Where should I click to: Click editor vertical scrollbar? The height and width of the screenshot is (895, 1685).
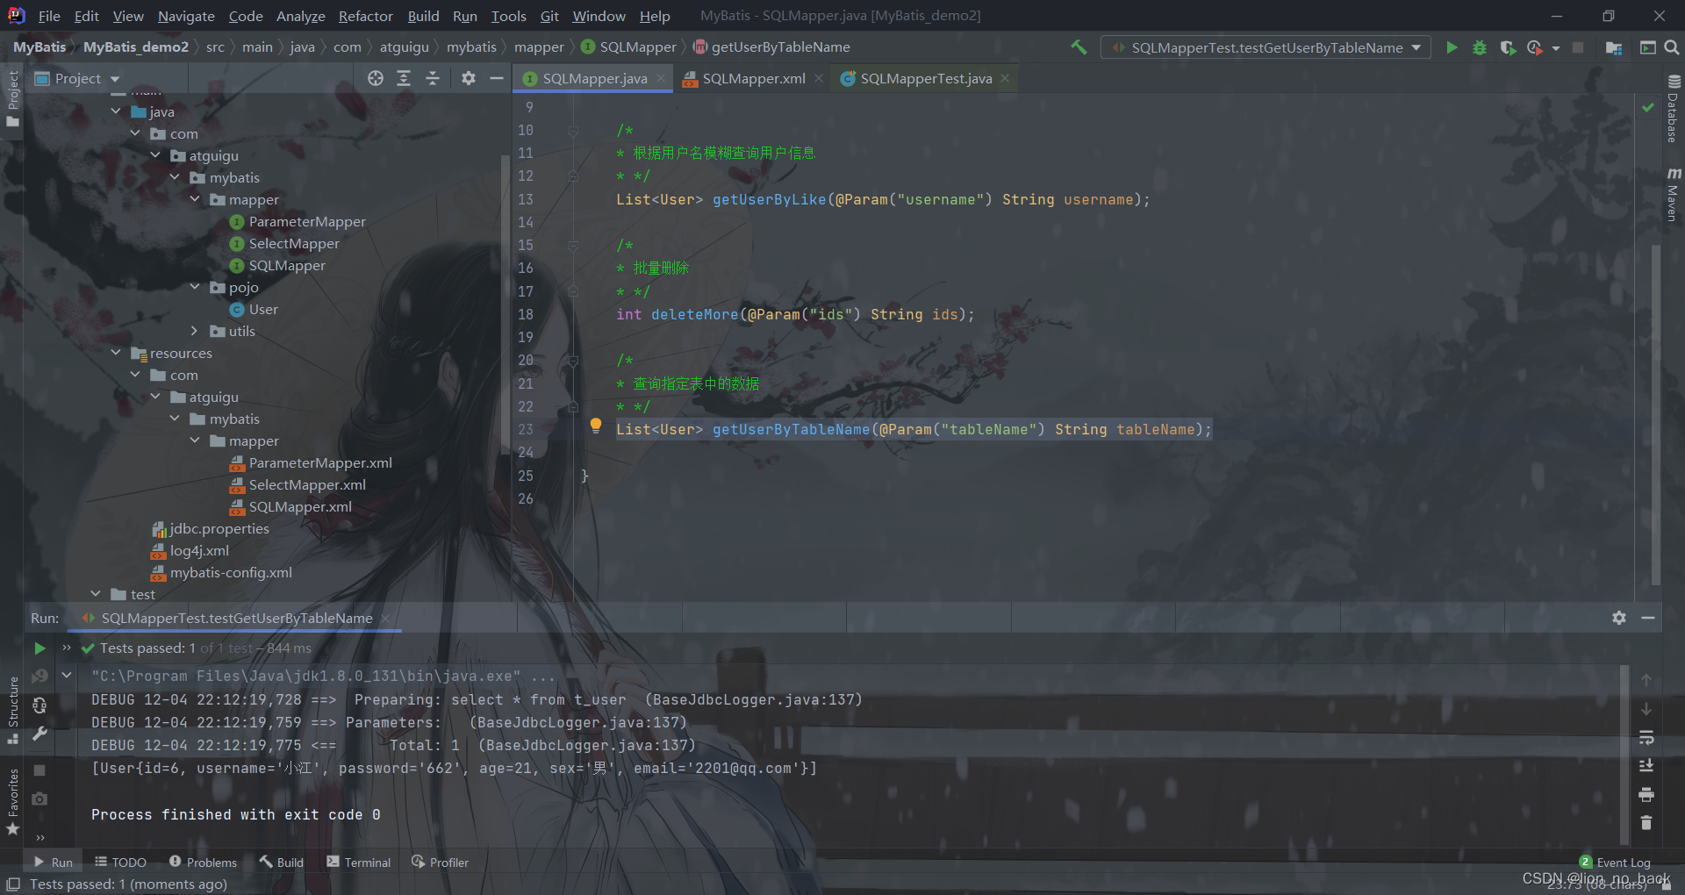pyautogui.click(x=1656, y=414)
